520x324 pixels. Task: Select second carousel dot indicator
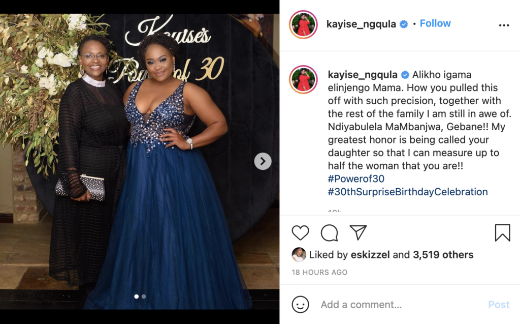tap(144, 297)
